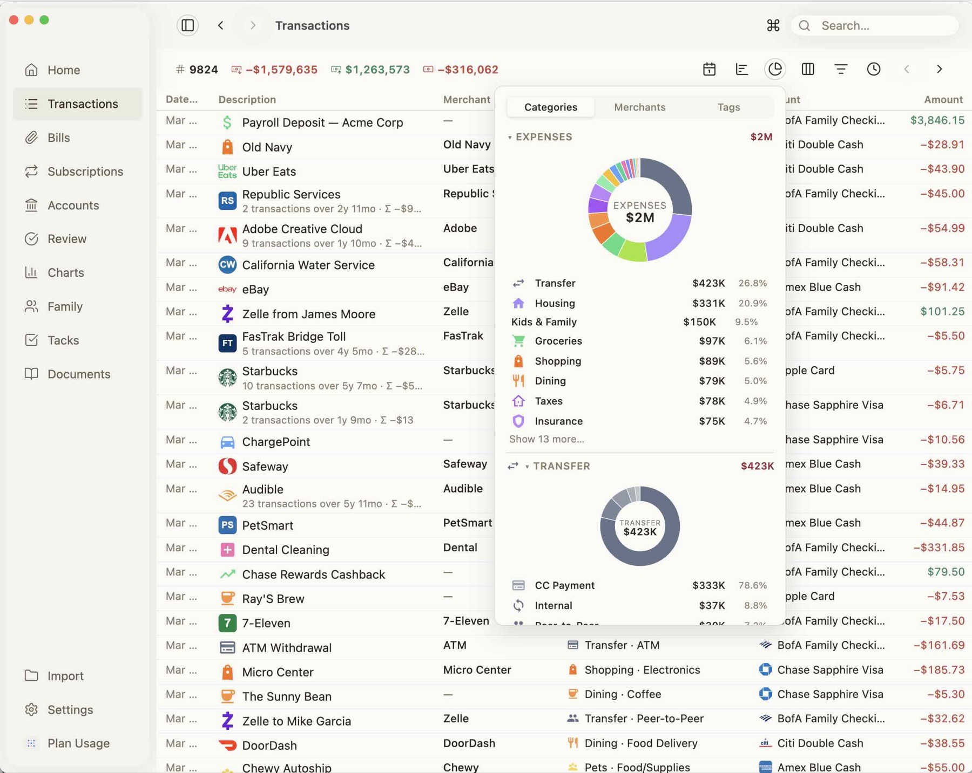Collapse the TRANSFER section triangle
This screenshot has width=972, height=773.
(527, 467)
